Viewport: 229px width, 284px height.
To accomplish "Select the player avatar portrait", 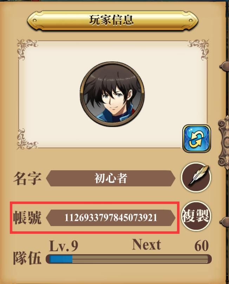I will (112, 94).
